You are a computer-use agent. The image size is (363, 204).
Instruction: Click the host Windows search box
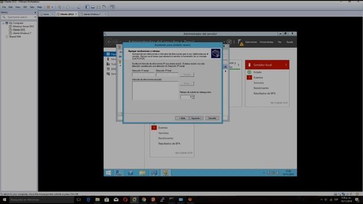pyautogui.click(x=41, y=199)
